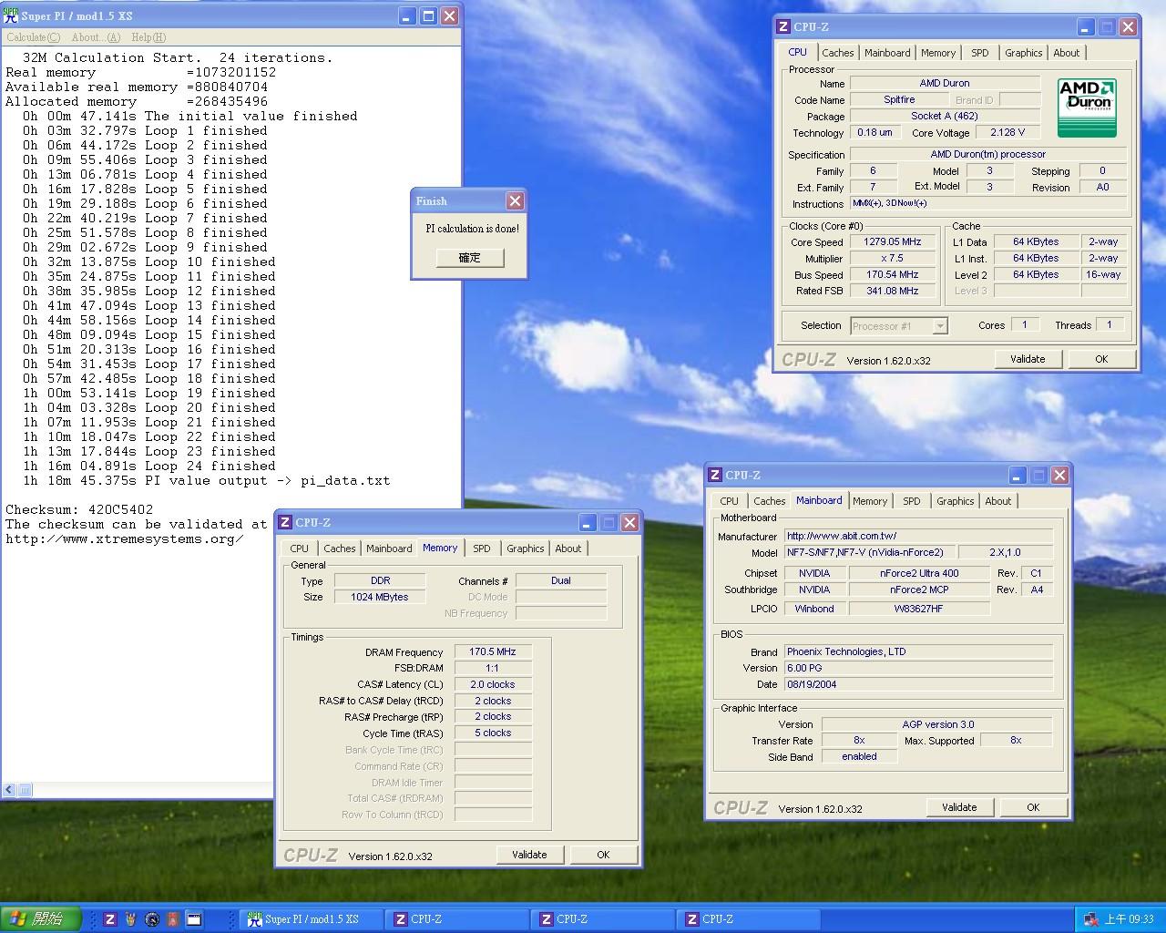Screen dimensions: 1166x933
Task: Click the nForce2 Ultra 400 chipset field
Action: tap(919, 573)
